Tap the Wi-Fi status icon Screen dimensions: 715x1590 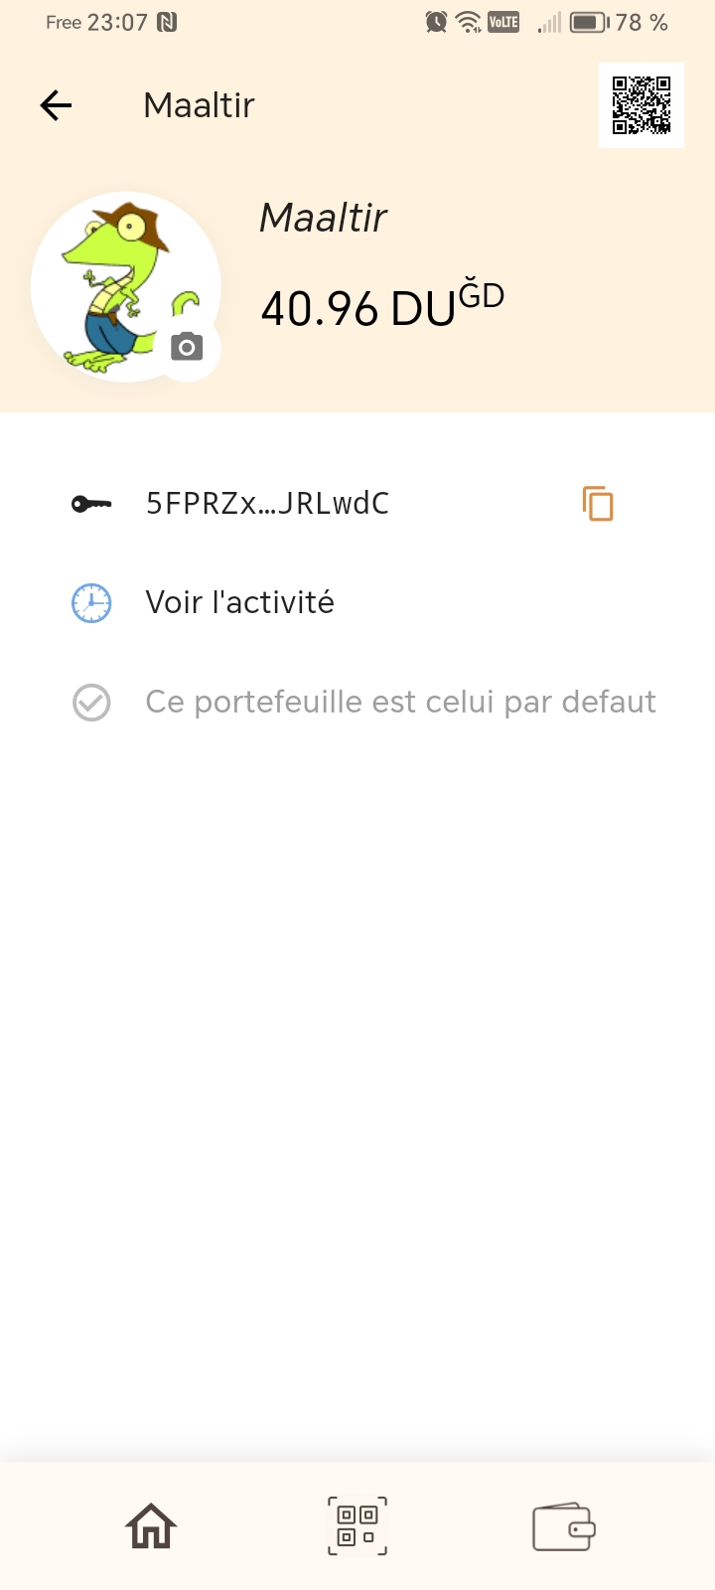tap(468, 22)
